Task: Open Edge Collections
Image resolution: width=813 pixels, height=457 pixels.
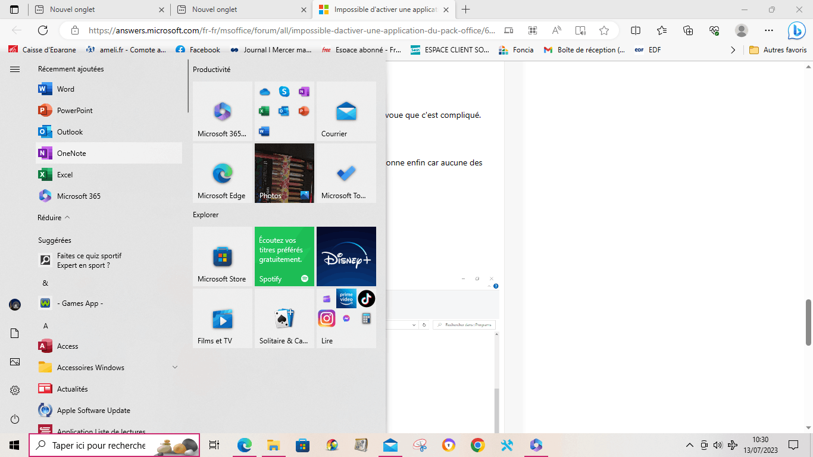Action: (x=688, y=30)
